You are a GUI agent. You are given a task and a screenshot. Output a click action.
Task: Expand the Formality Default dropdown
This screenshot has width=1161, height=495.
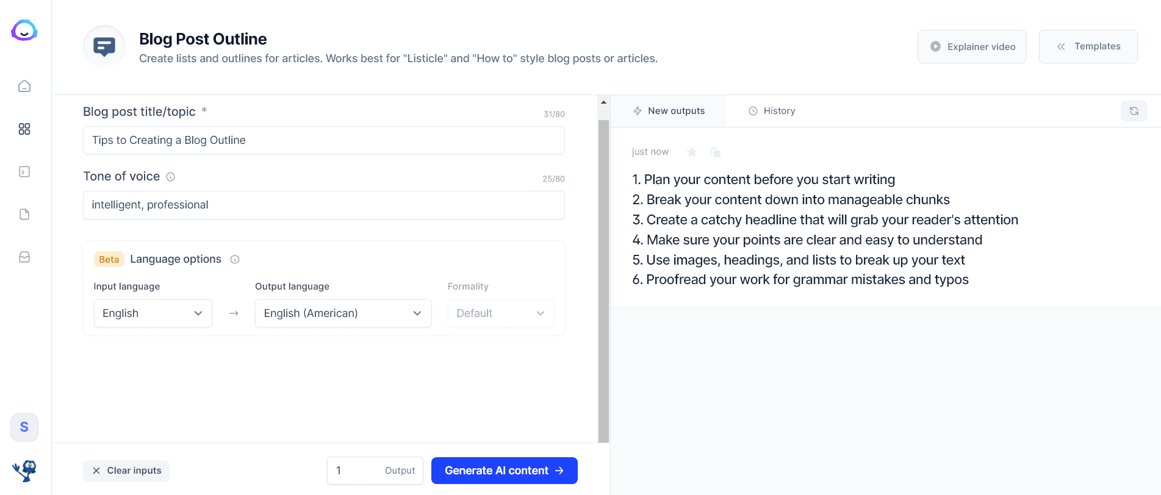[x=501, y=313]
